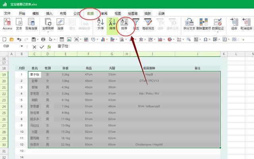Click the formula bar confirm checkmark
The height and width of the screenshot is (159, 254).
tap(42, 47)
